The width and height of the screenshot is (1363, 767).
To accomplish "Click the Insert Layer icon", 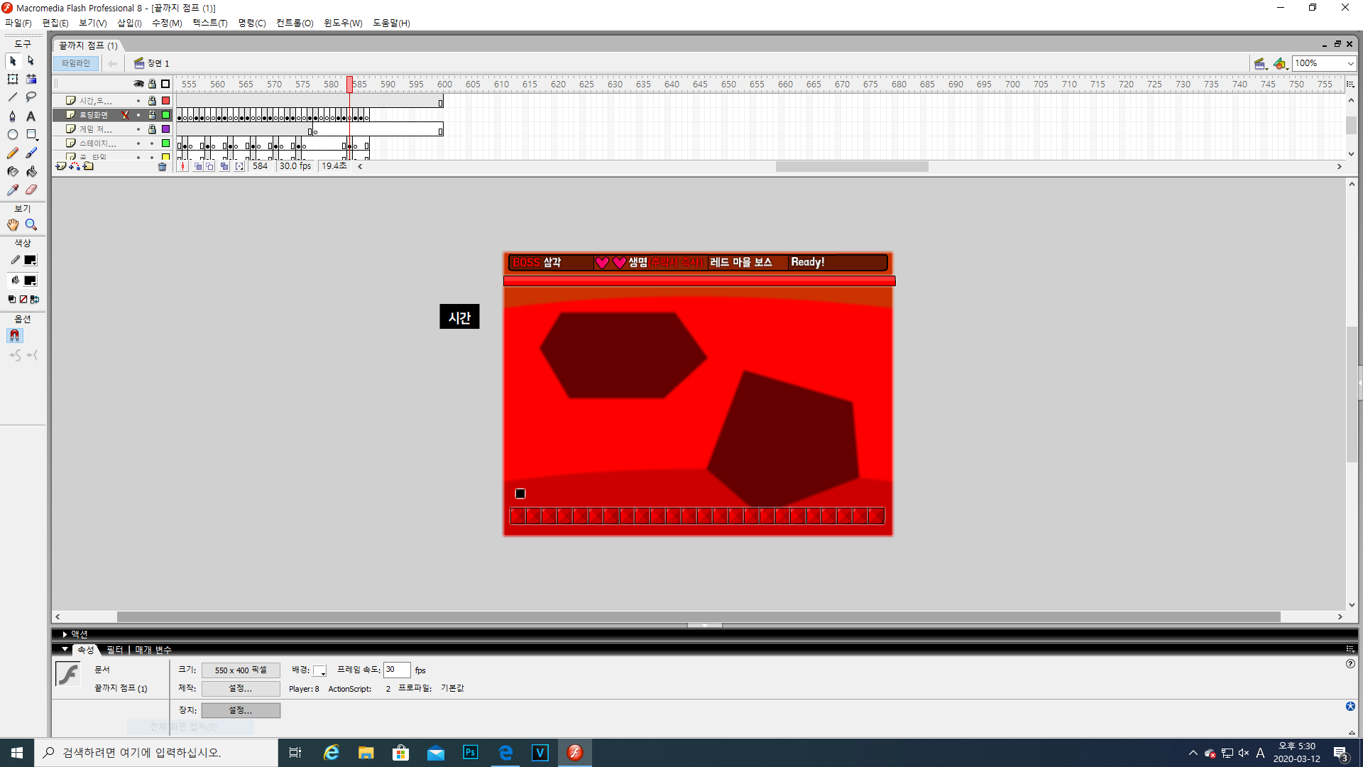I will [x=61, y=166].
